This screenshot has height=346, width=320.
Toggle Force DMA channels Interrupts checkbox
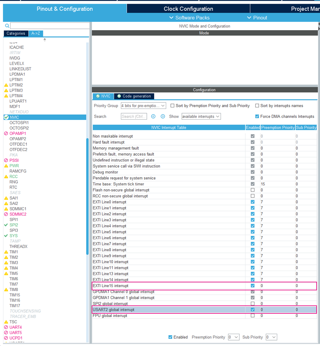point(257,116)
